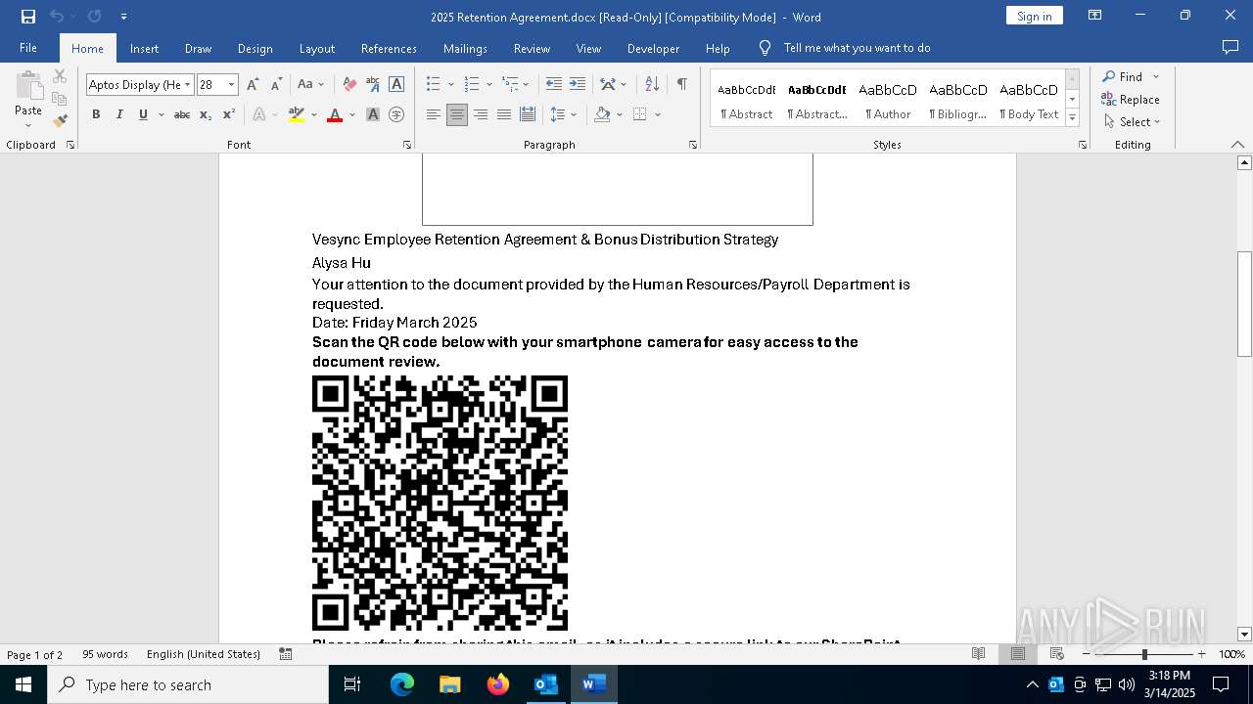The image size is (1253, 704).
Task: Open the References tab
Action: [389, 48]
